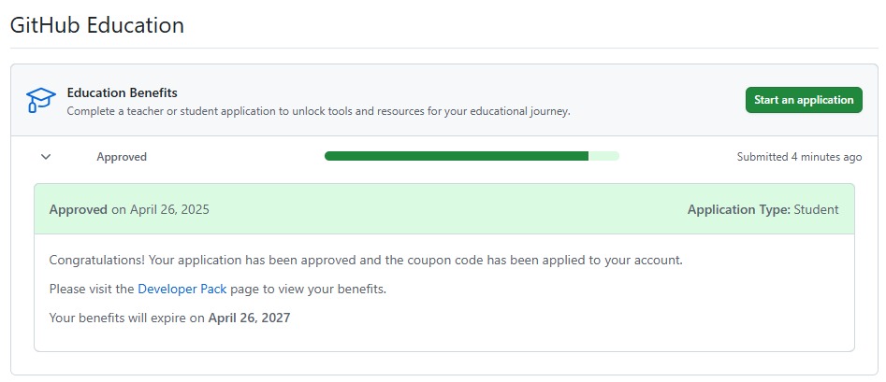Click the graduation cap Education icon
The image size is (886, 382).
(40, 100)
